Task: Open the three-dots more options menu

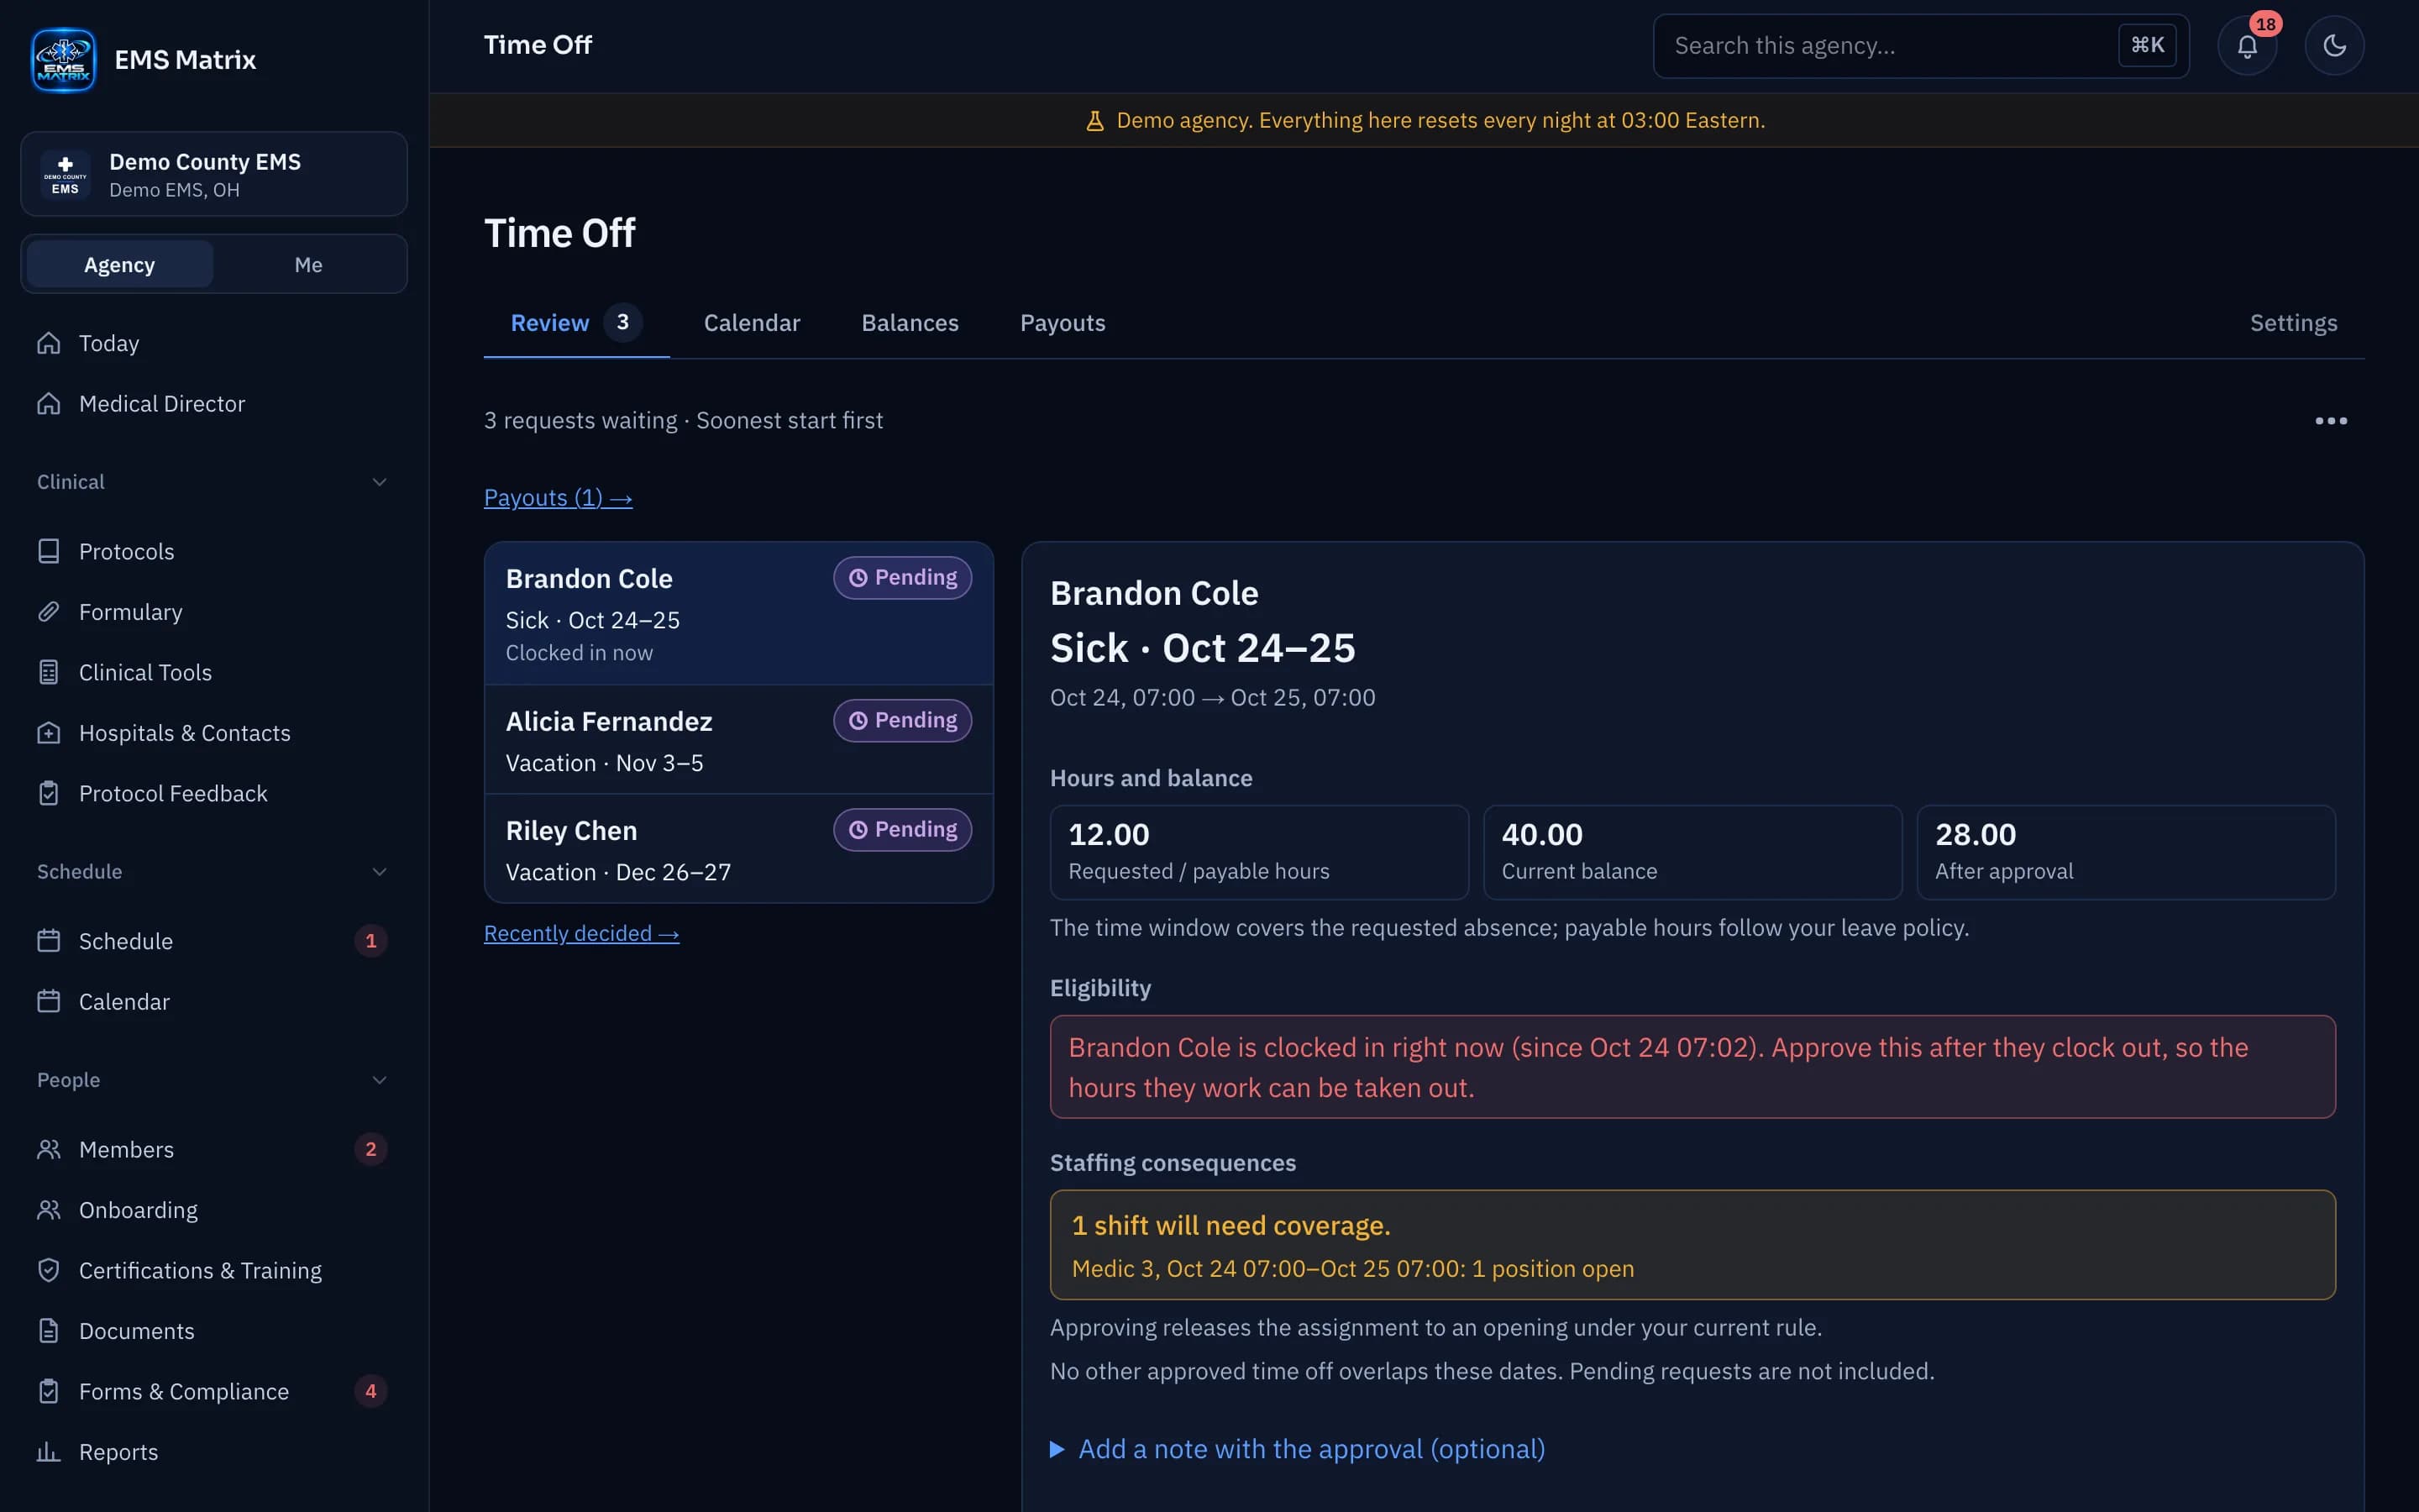Action: pos(2330,421)
